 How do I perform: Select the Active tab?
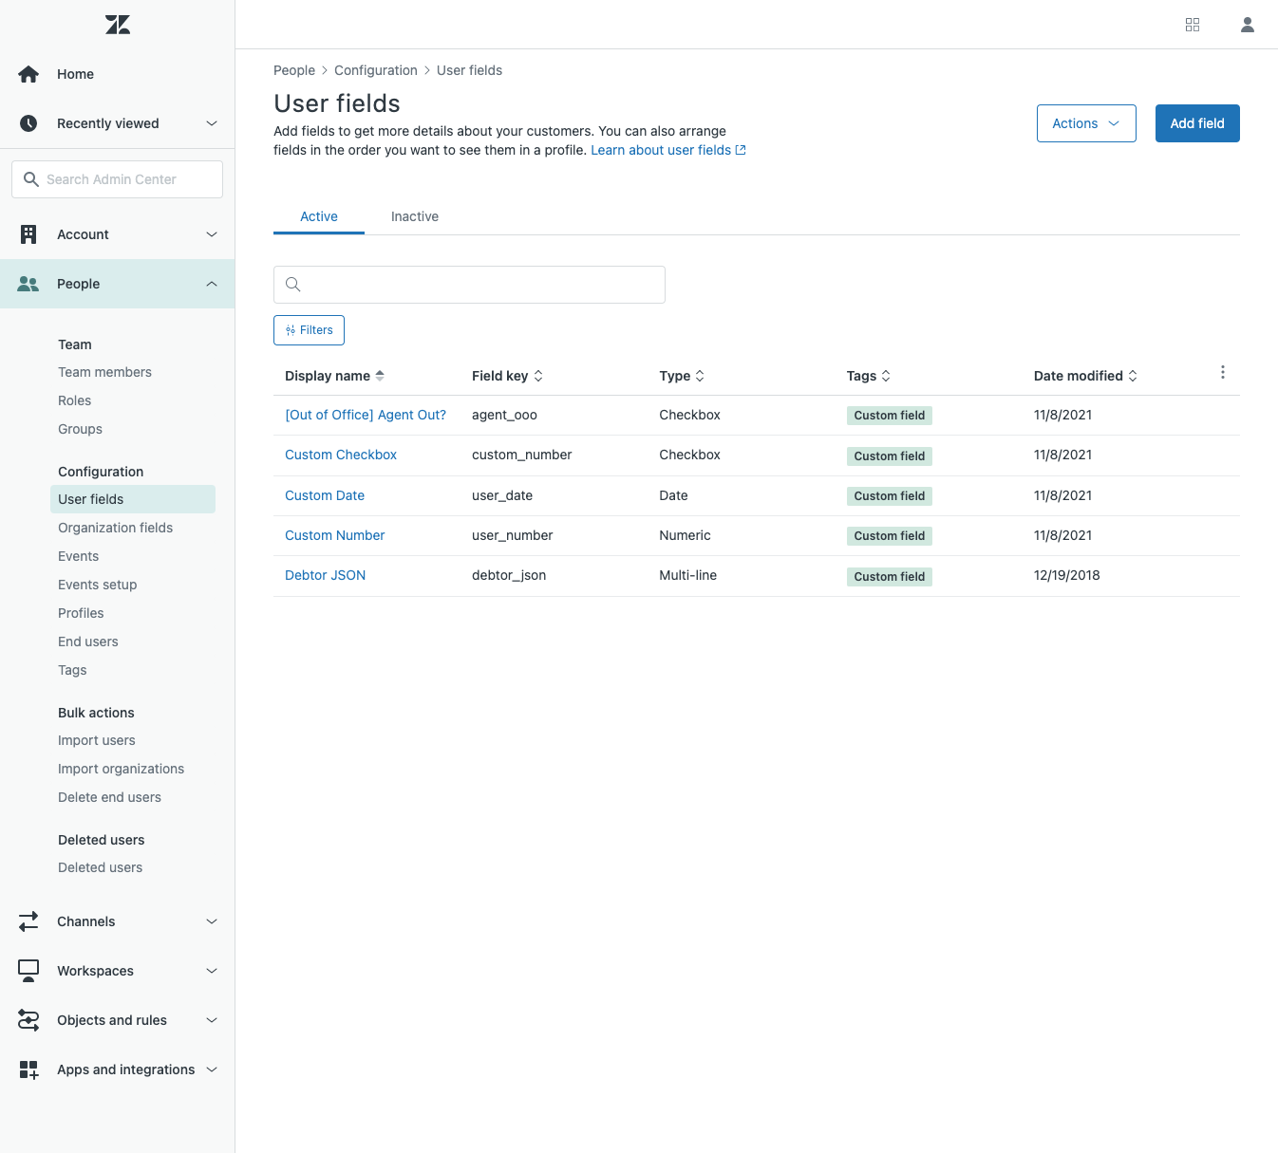(319, 216)
